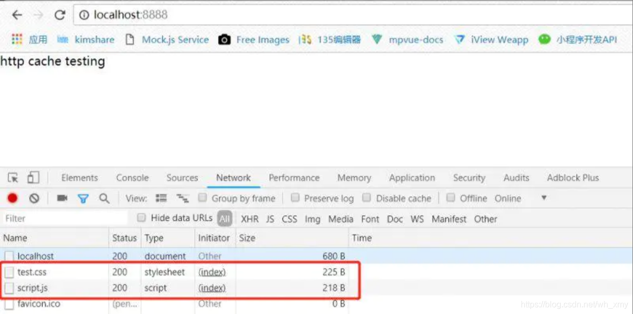This screenshot has height=314, width=633.
Task: Switch to the Audits tab
Action: point(516,178)
